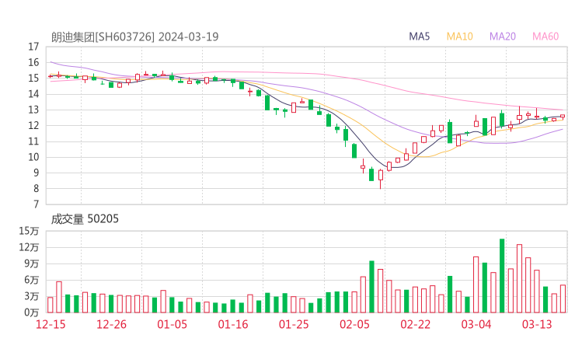Image resolution: width=575 pixels, height=342 pixels.
Task: Click the price axis value 10
Action: coord(33,157)
